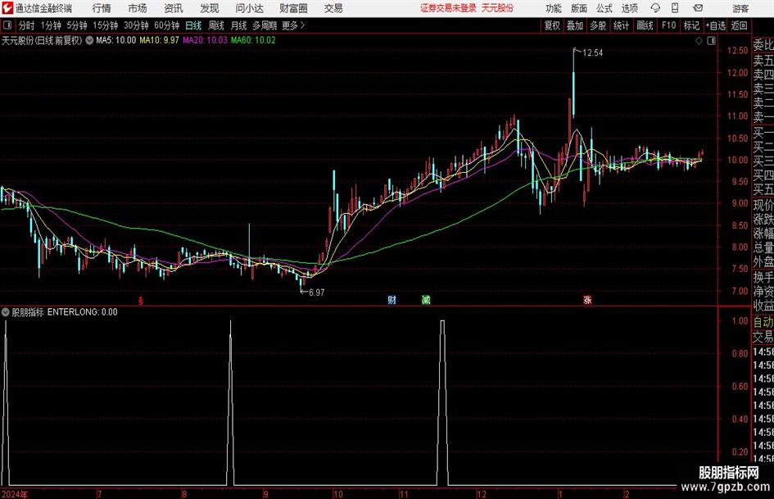This screenshot has height=499, width=774.
Task: Click the 通达信 red logo icon
Action: tap(7, 8)
